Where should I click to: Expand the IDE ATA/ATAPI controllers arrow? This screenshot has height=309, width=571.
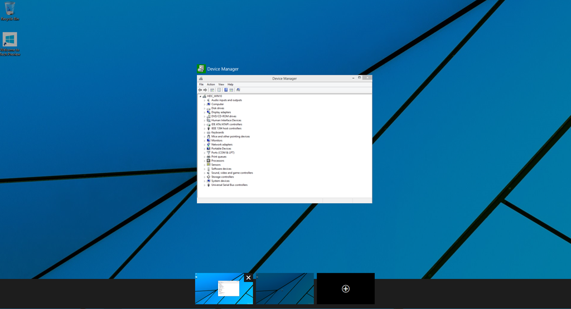pos(205,124)
